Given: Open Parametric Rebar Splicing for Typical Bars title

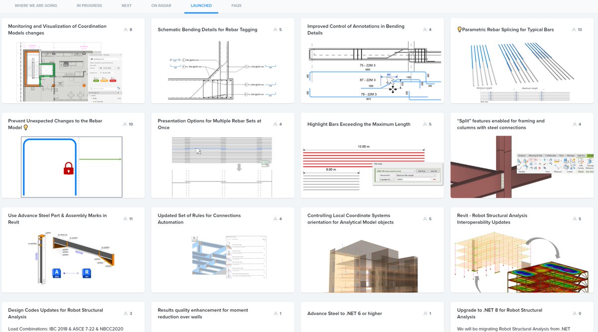Looking at the screenshot, I should coord(508,29).
